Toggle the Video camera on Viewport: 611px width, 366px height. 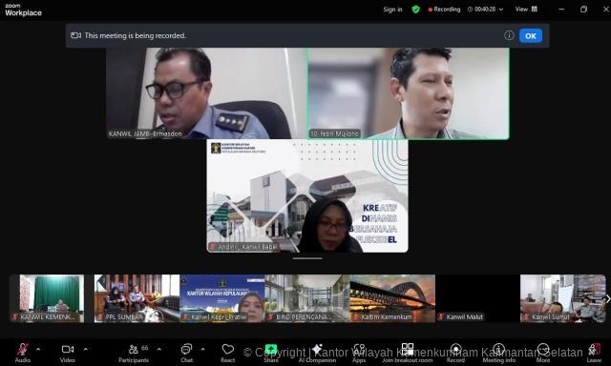pyautogui.click(x=68, y=350)
